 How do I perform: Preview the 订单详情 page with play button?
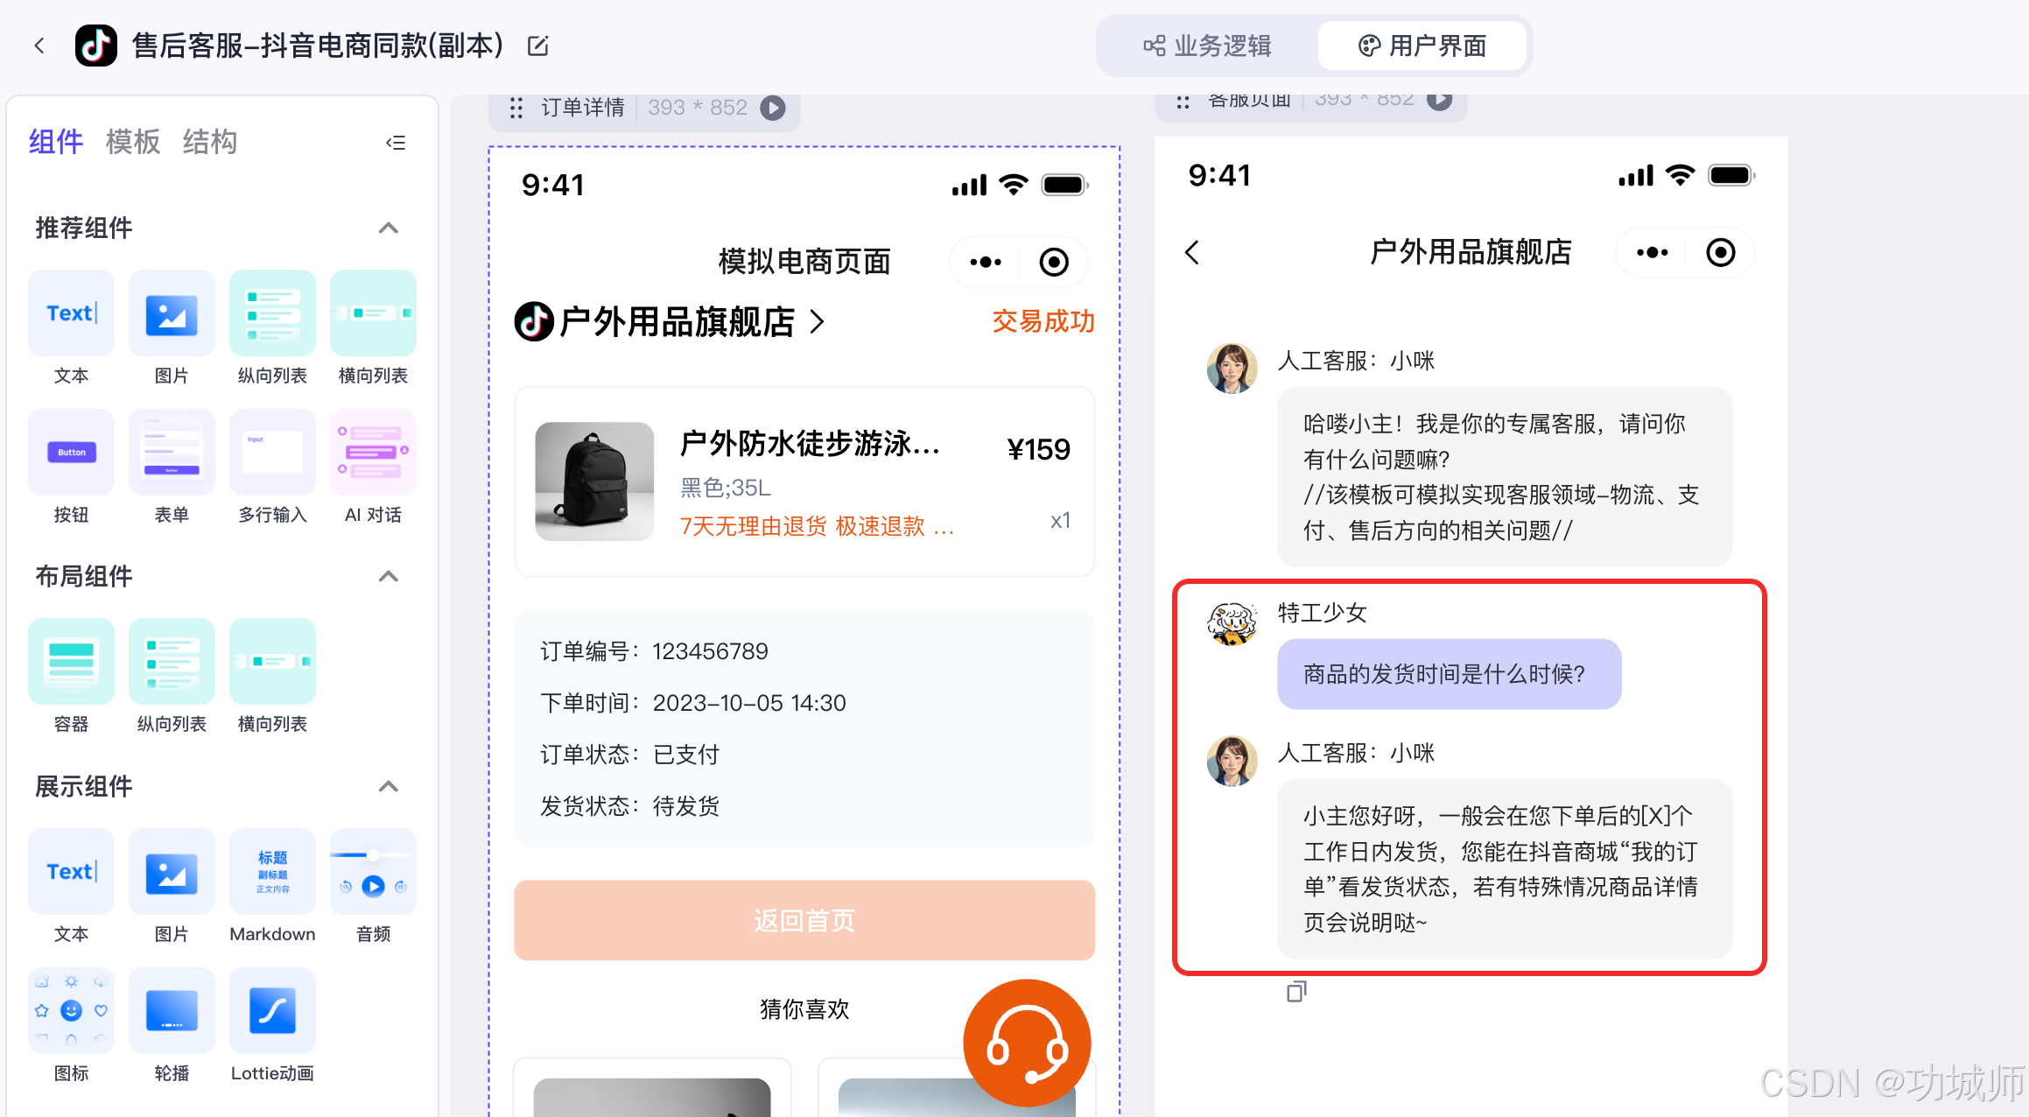[772, 108]
